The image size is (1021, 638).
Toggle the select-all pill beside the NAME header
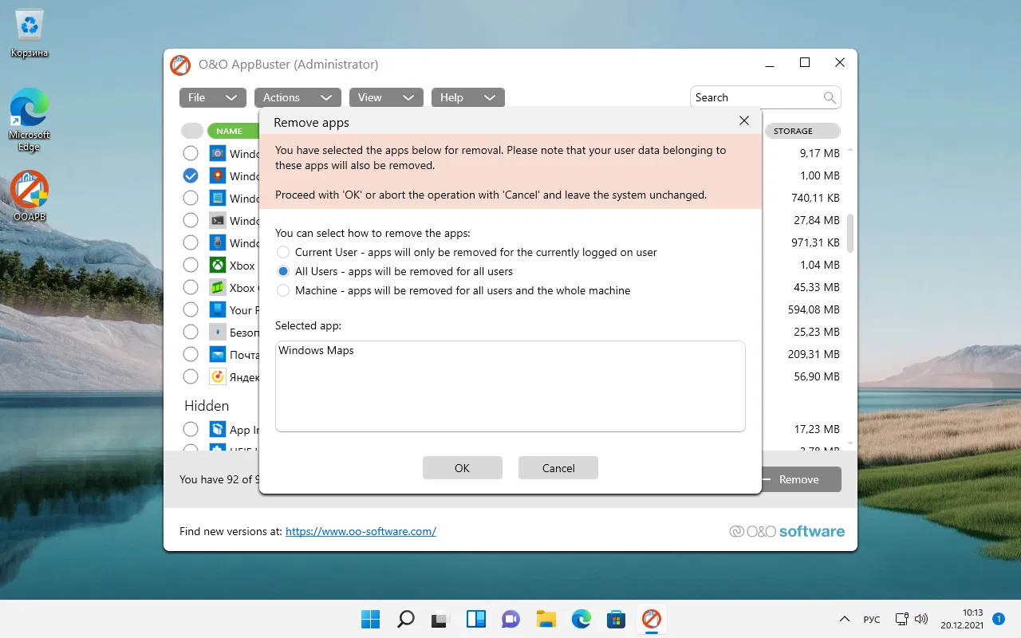point(192,131)
